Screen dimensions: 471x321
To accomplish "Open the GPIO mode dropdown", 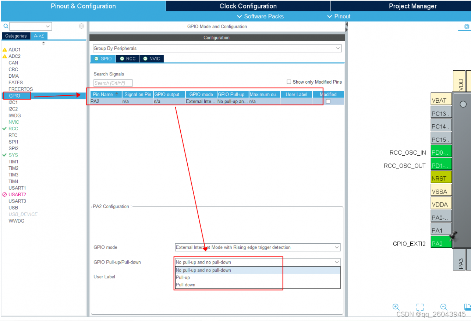I will 258,247.
